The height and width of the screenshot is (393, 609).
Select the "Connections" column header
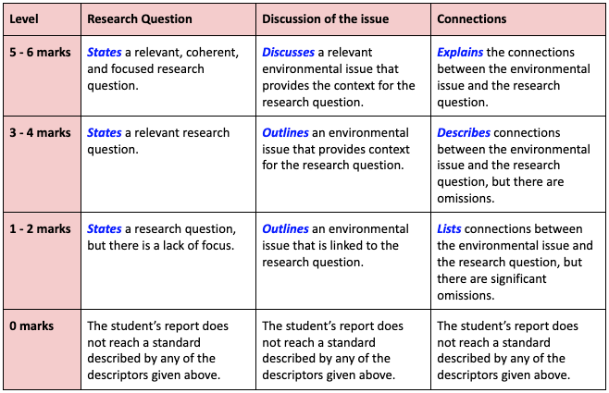coord(472,18)
